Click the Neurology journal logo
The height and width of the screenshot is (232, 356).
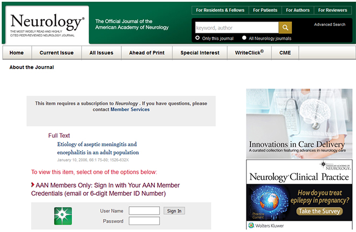[47, 25]
